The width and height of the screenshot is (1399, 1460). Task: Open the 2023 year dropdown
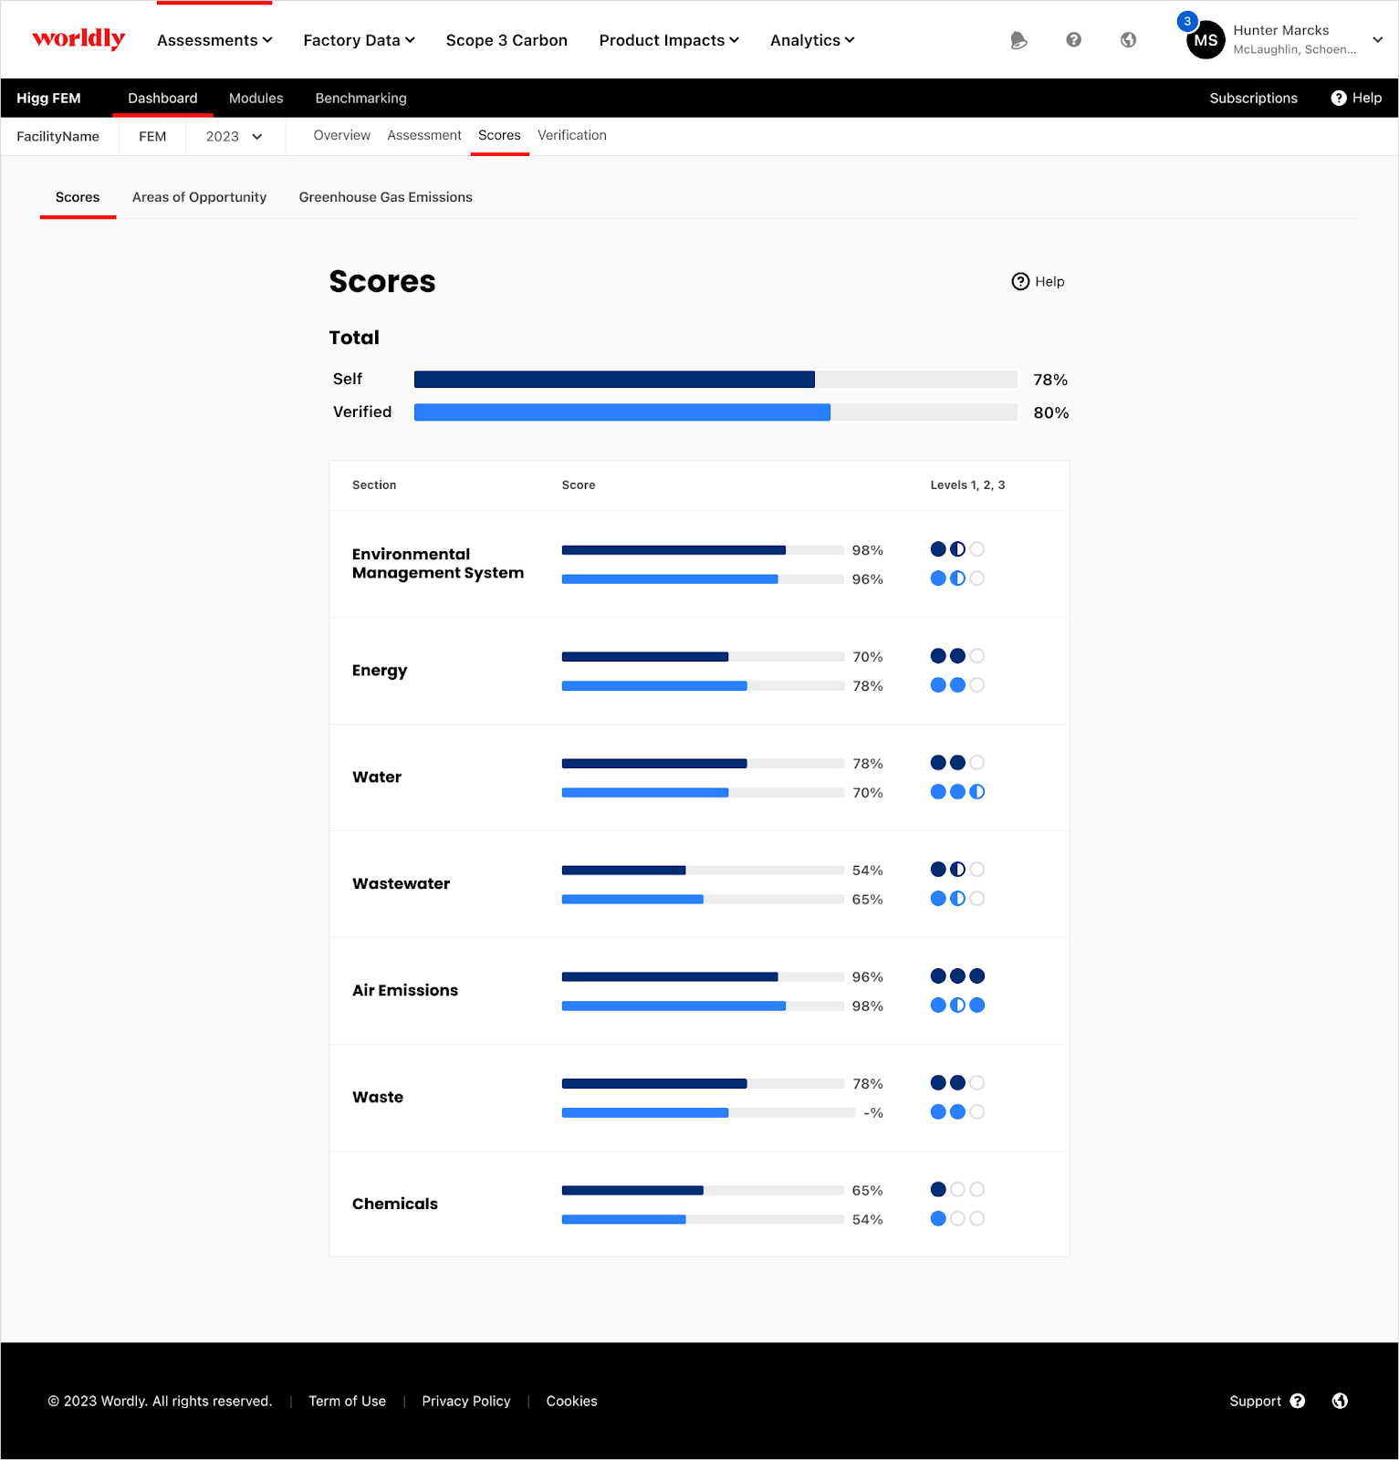[235, 137]
